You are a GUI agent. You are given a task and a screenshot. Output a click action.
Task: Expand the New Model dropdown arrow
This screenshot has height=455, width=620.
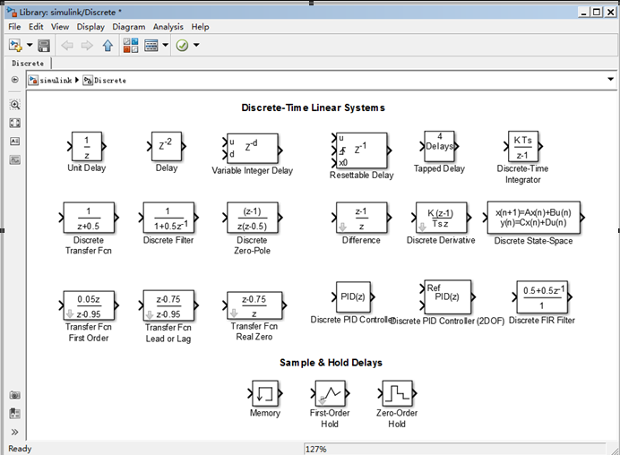click(x=30, y=45)
